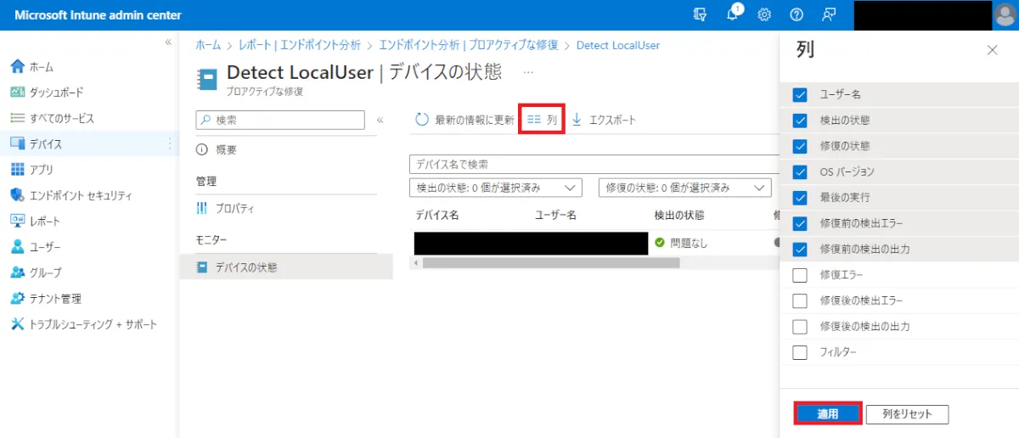
Task: Check 修復後の検出の出力 checkbox
Action: (x=799, y=326)
